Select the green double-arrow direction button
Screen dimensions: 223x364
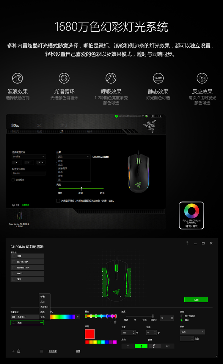click(x=141, y=346)
